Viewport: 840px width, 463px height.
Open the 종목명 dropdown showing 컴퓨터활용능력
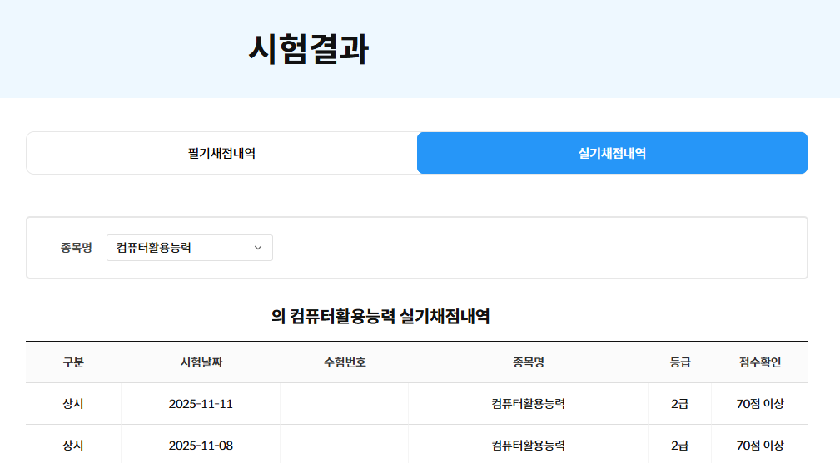pos(189,248)
